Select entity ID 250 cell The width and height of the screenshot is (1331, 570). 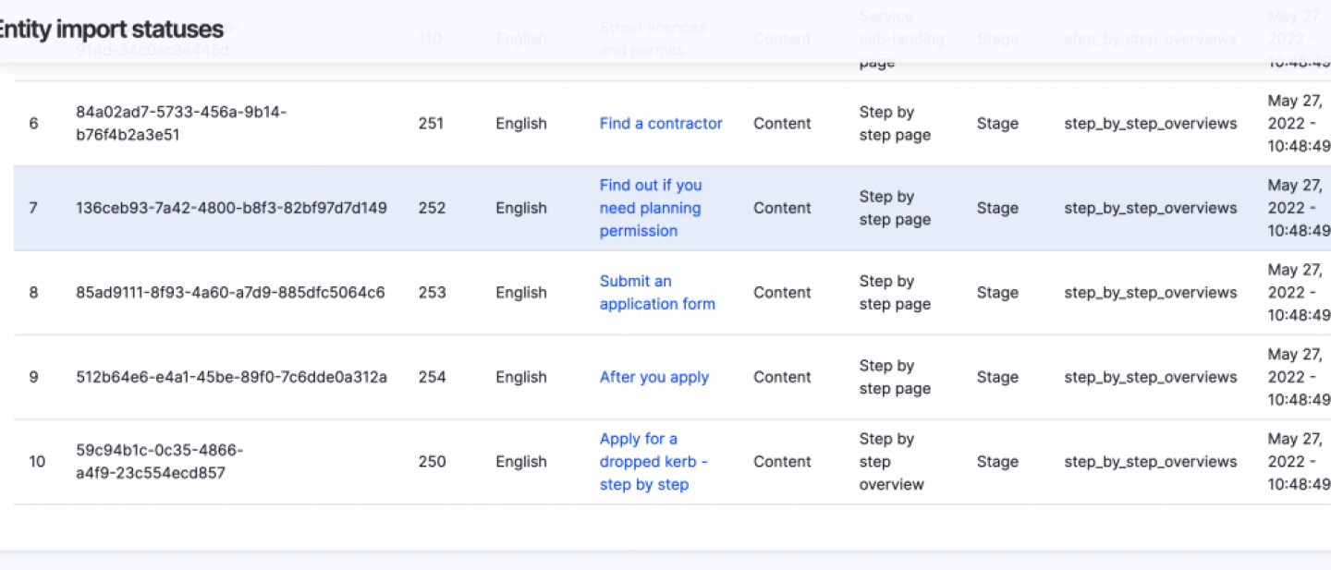click(x=432, y=462)
